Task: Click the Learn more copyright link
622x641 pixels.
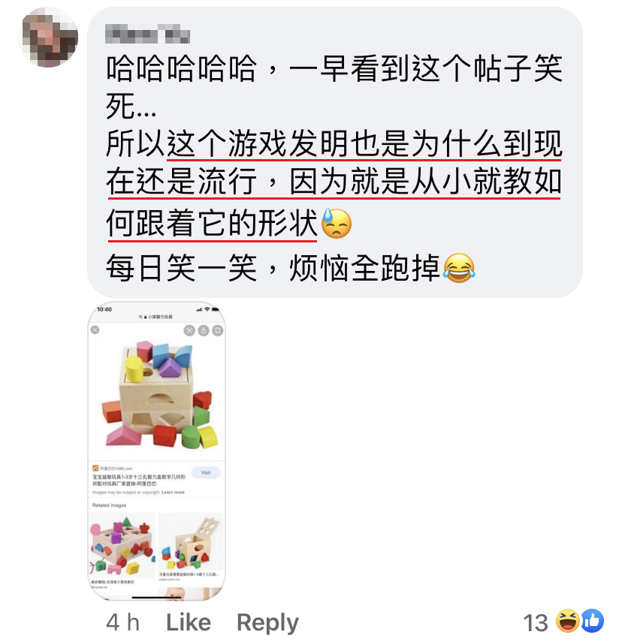Action: click(x=173, y=492)
